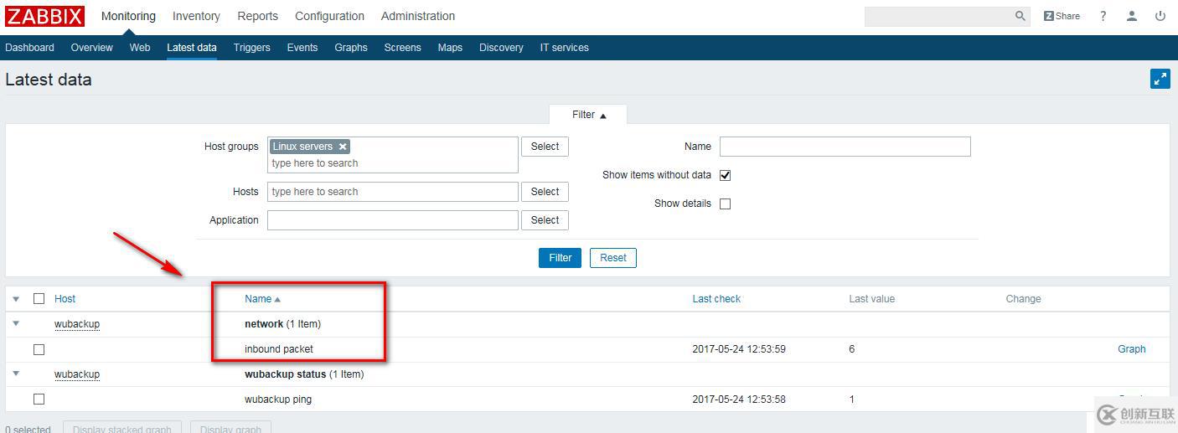Click timestamp 2017-05-24 12:53:59
This screenshot has width=1178, height=433.
point(739,349)
